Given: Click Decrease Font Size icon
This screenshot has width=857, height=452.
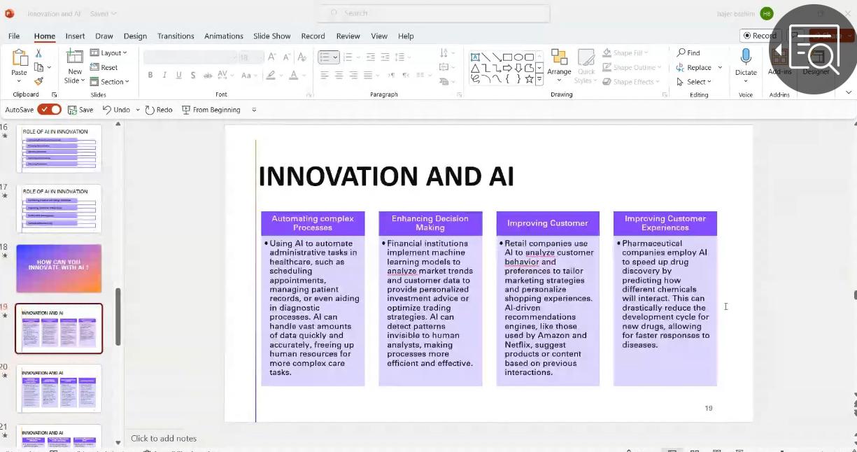Looking at the screenshot, I should pos(286,57).
